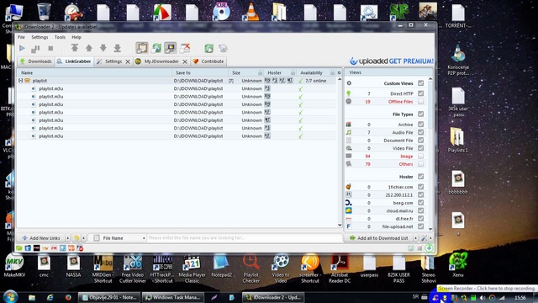Open the File Name search type dropdown

(144, 238)
